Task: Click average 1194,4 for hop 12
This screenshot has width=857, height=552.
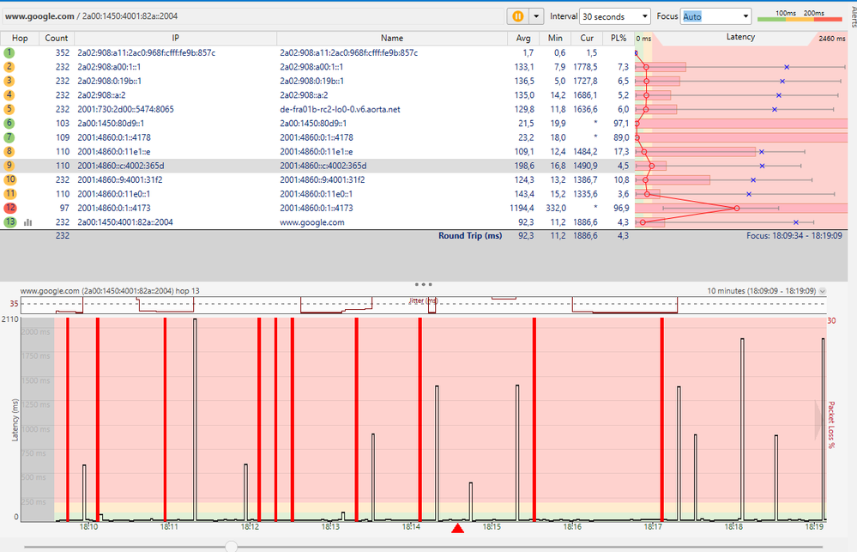Action: click(522, 208)
